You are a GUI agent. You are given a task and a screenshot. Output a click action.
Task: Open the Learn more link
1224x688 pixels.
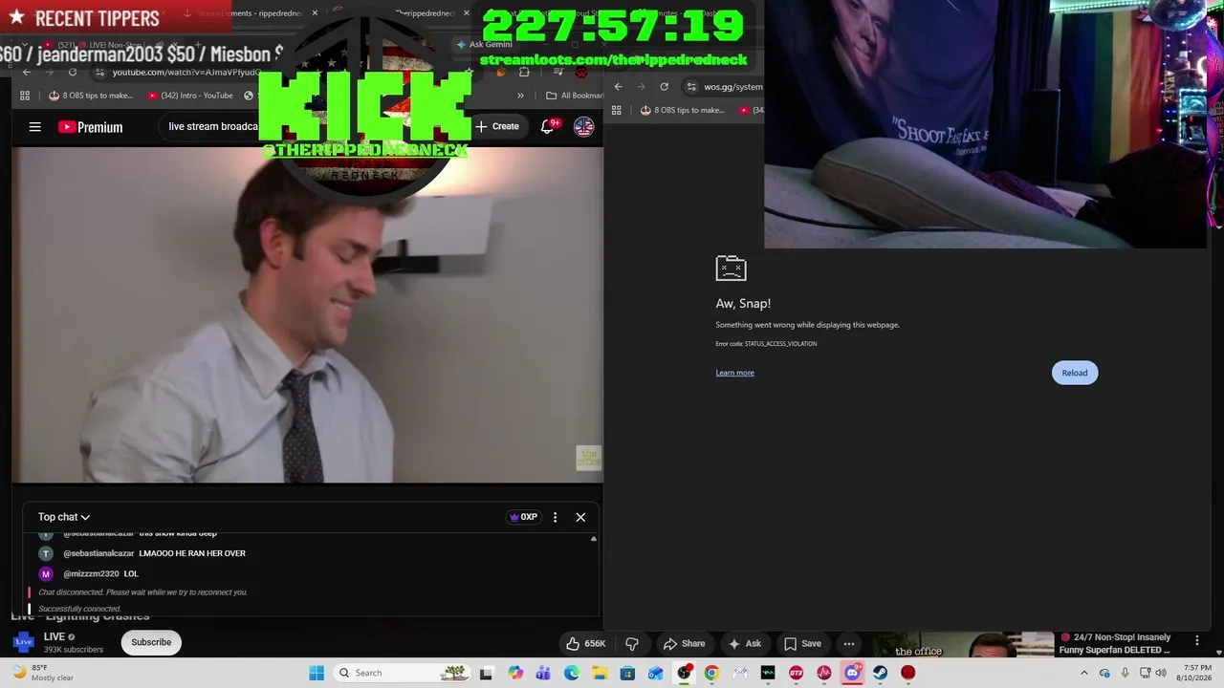[734, 373]
